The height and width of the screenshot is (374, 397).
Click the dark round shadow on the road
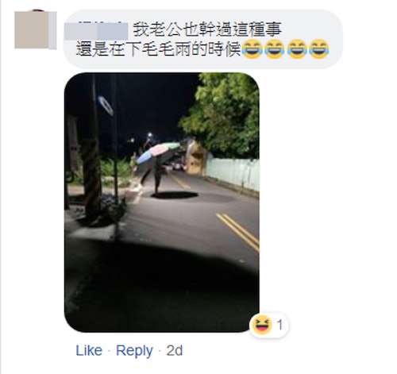tap(175, 195)
